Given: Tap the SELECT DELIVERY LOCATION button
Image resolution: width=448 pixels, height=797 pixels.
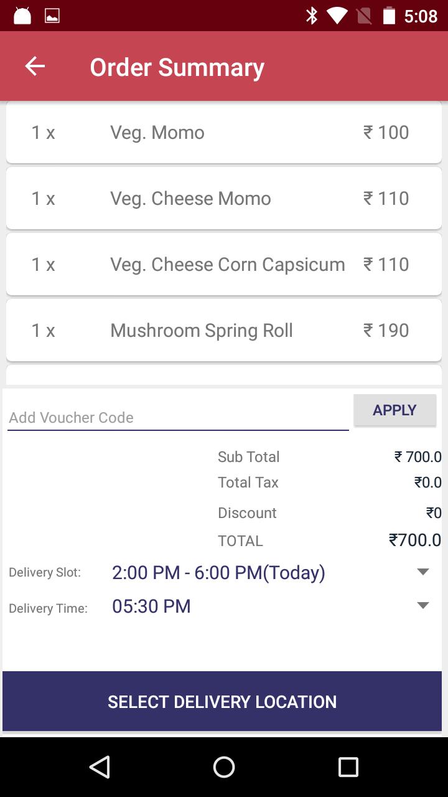Looking at the screenshot, I should (x=222, y=701).
